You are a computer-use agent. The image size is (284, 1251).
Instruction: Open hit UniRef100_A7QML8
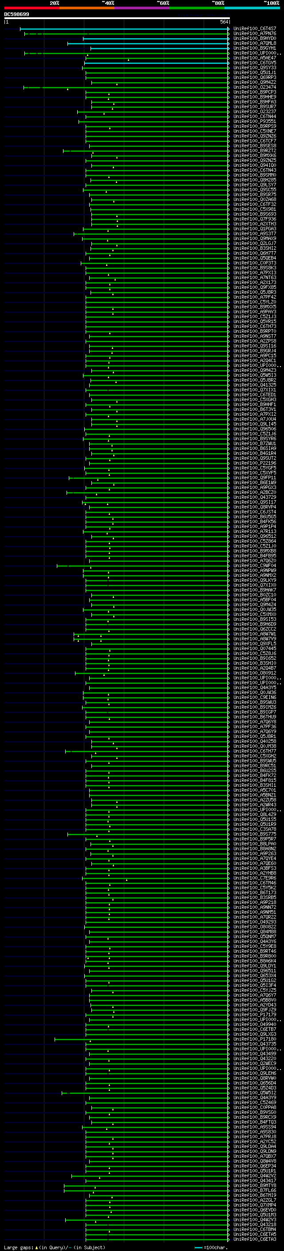tap(255, 43)
